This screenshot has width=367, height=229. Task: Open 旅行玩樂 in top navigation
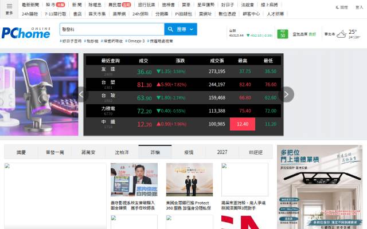(146, 5)
